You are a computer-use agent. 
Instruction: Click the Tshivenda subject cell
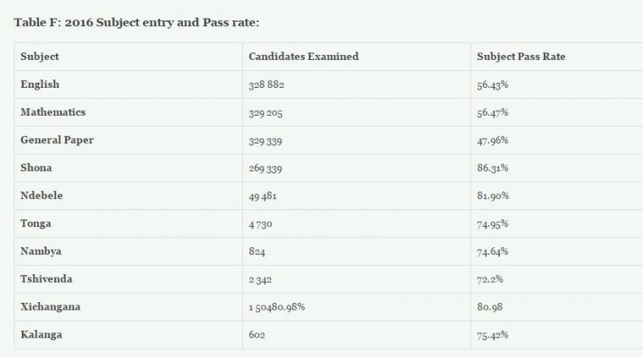pos(45,279)
